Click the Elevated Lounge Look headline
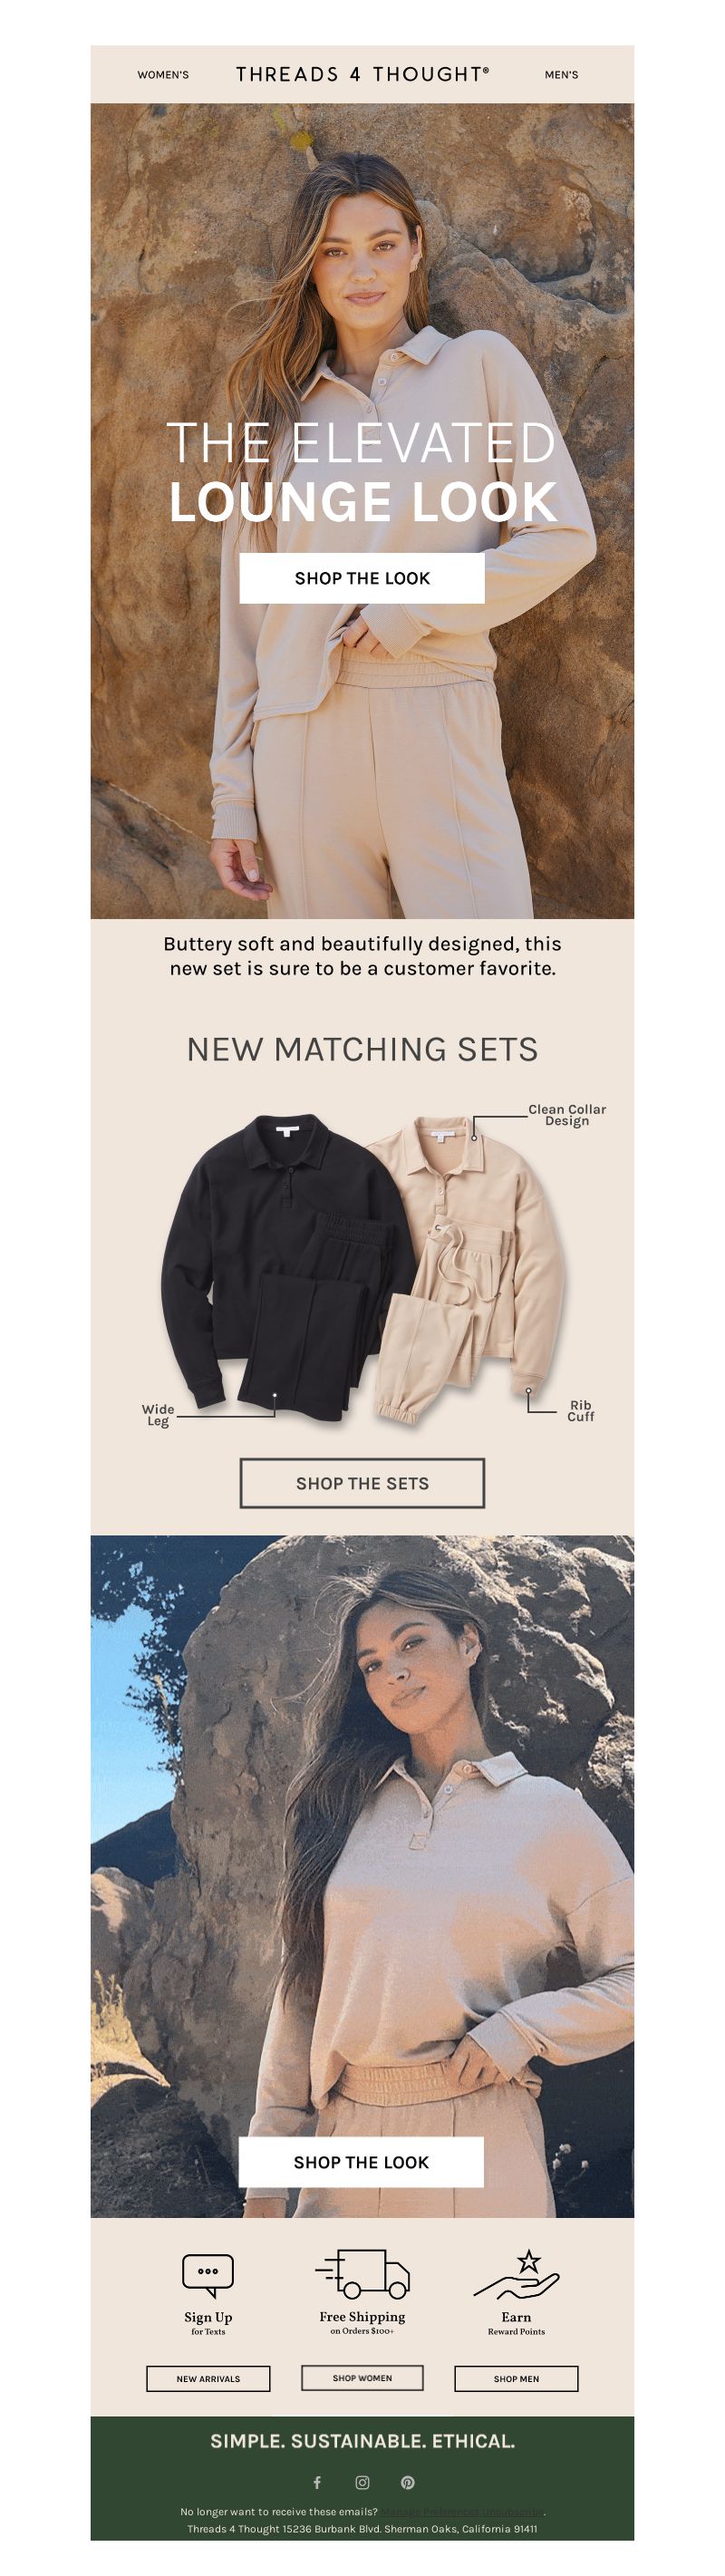This screenshot has height=2576, width=725. tap(362, 472)
